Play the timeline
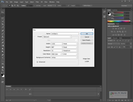Image resolution: width=133 pixels, height=102 pixels. tap(14, 89)
